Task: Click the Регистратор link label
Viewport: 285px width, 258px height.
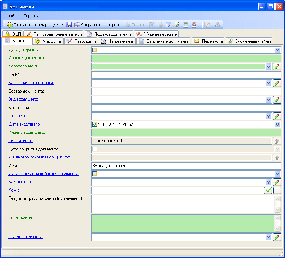Action: pyautogui.click(x=21, y=140)
